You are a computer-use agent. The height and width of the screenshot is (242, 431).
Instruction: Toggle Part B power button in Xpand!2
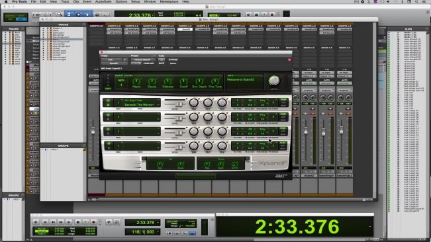(x=108, y=115)
